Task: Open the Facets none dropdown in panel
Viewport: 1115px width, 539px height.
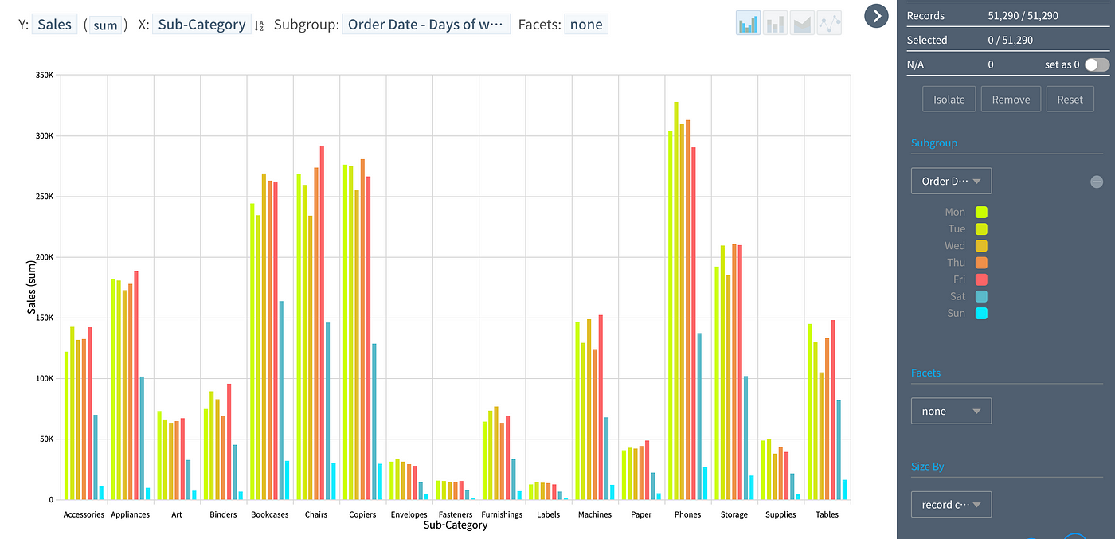Action: click(951, 411)
